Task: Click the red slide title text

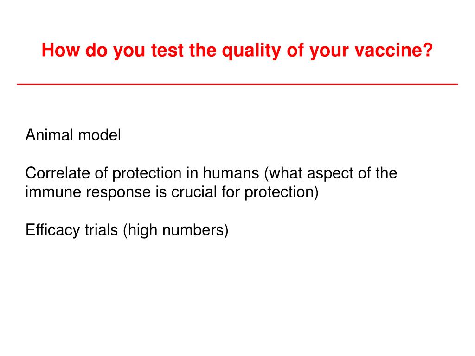Action: click(x=237, y=50)
